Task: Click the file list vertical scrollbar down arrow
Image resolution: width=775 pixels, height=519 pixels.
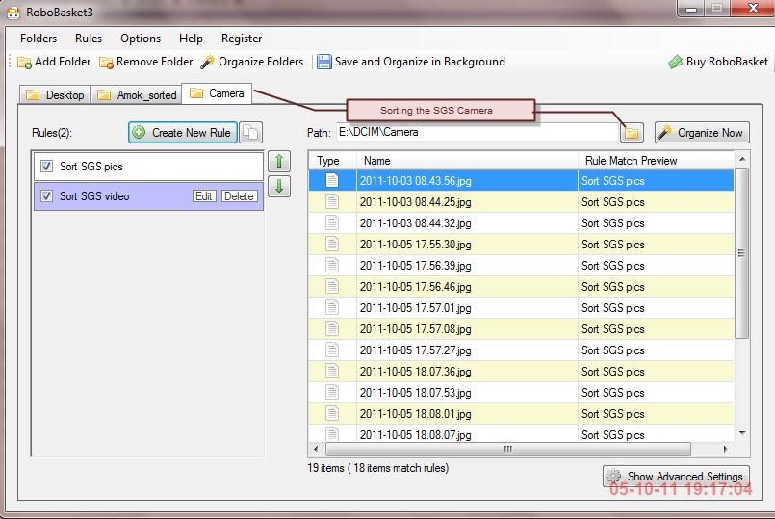Action: 742,433
